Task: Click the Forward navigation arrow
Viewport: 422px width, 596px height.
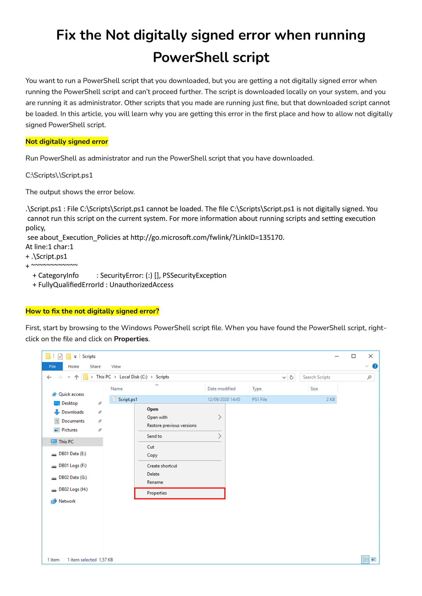Action: [60, 377]
